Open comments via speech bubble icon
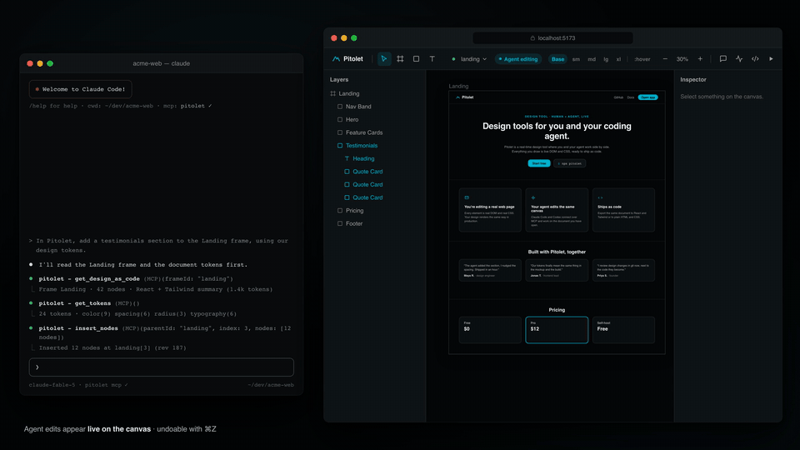 [723, 58]
